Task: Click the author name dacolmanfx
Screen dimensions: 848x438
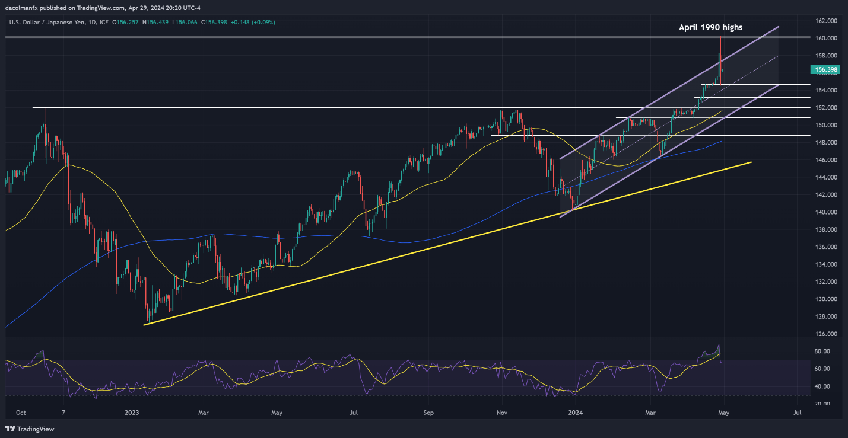Action: click(x=22, y=8)
